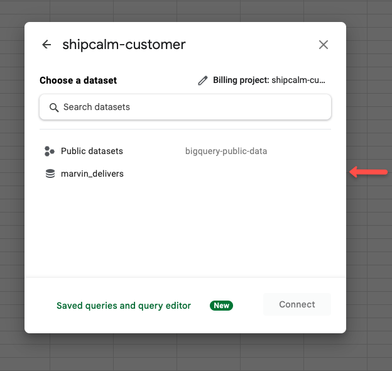The height and width of the screenshot is (371, 392).
Task: Click the Connect button
Action: (297, 304)
